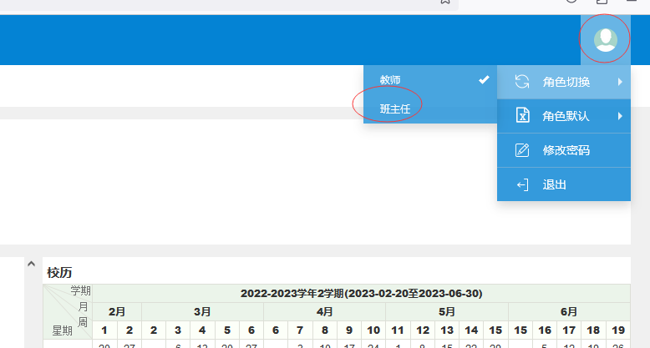Viewport: 650px width, 348px height.
Task: Expand the 角色默认 submenu arrow
Action: (x=620, y=116)
